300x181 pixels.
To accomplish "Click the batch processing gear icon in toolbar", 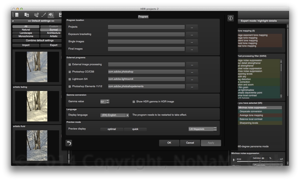I will [x=36, y=15].
